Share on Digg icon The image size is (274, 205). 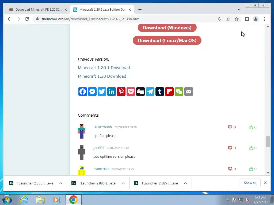tap(140, 92)
